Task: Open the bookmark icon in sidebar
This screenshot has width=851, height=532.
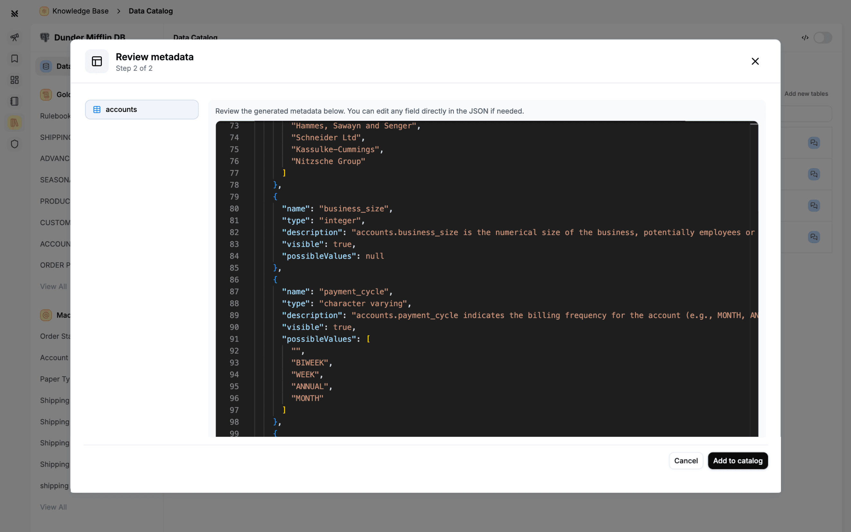Action: click(14, 59)
